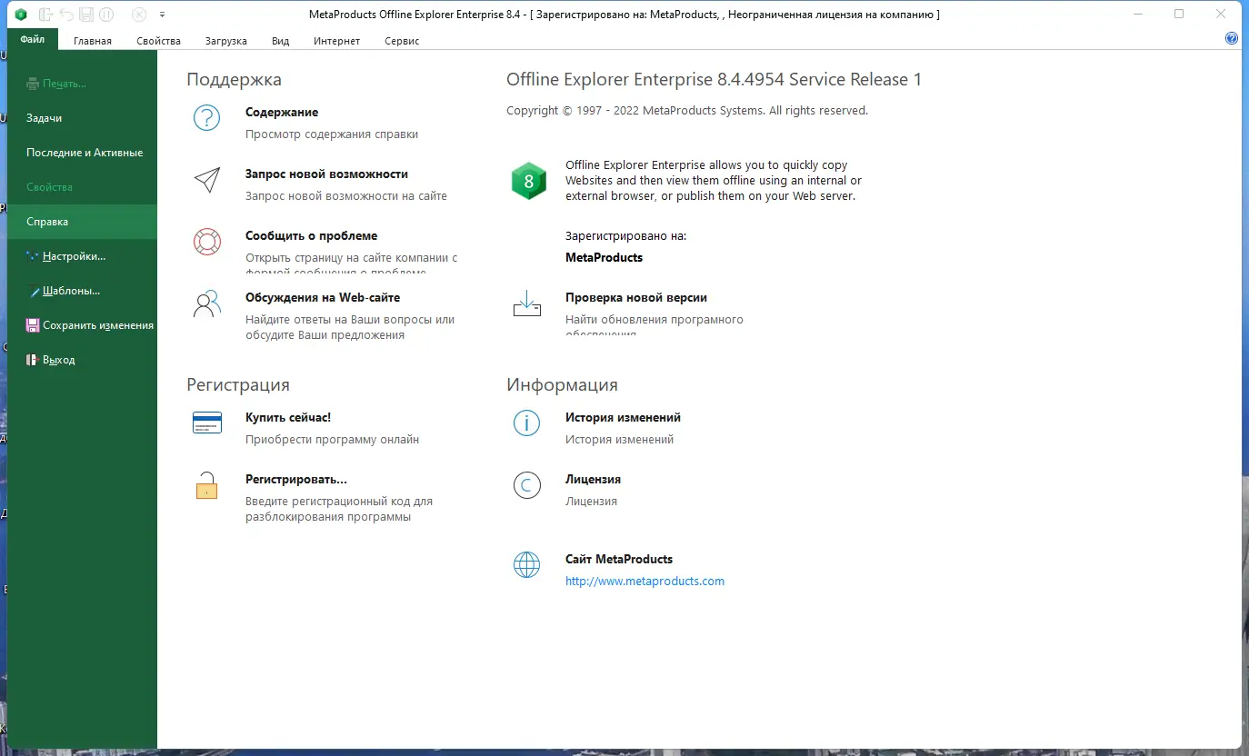Click the 'Сообщить о проблеме' heading text
This screenshot has width=1249, height=756.
pos(311,236)
